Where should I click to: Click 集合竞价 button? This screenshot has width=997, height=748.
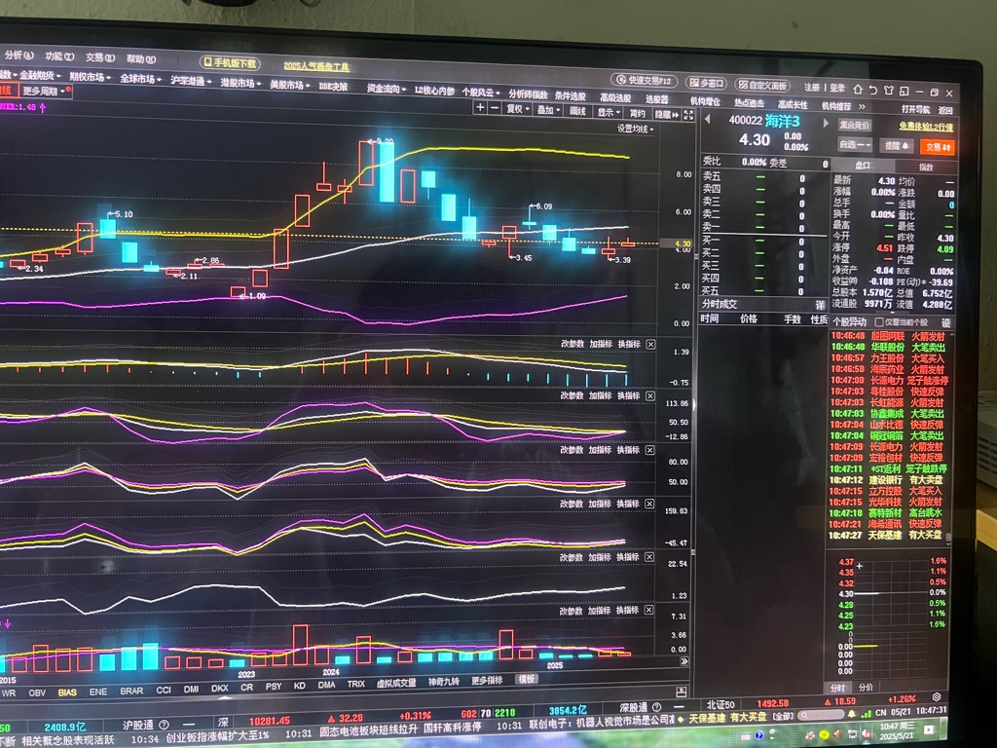pos(854,125)
